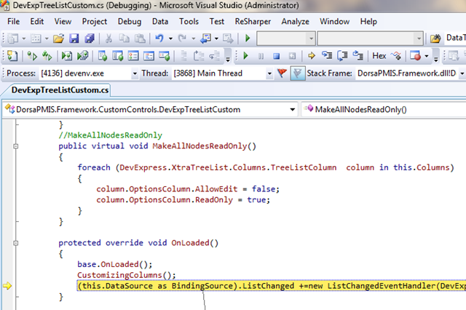Image resolution: width=466 pixels, height=310 pixels.
Task: Collapse the MakeAllNodesReadOnly method outline
Action: (x=16, y=146)
